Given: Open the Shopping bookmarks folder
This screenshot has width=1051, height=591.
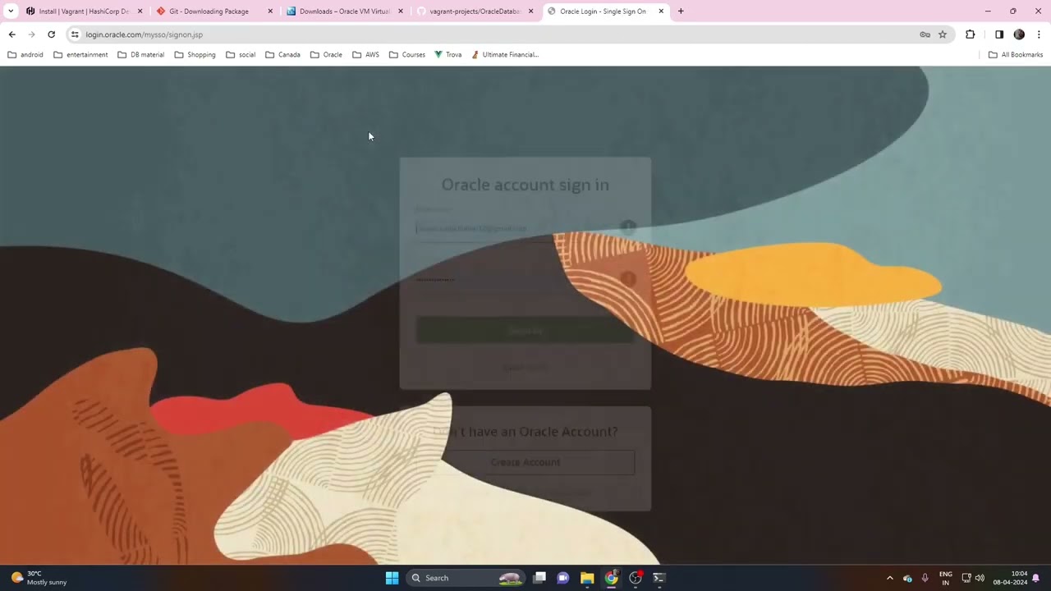Looking at the screenshot, I should pyautogui.click(x=195, y=55).
